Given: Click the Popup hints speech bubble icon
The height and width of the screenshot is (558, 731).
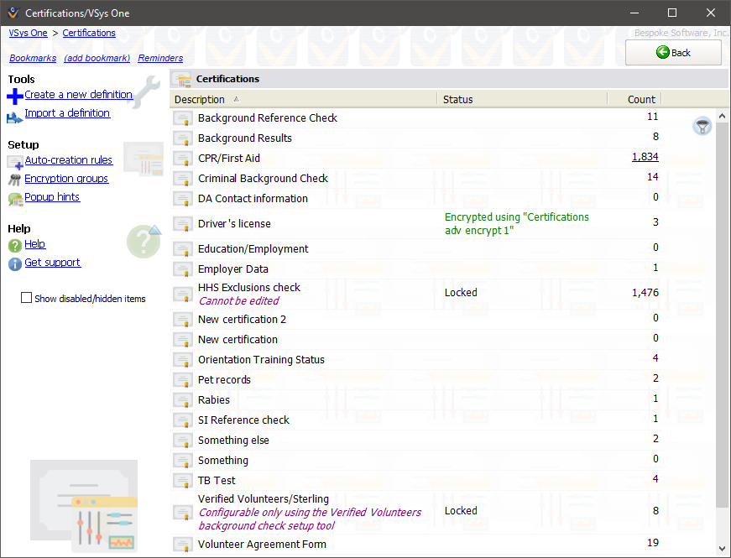Looking at the screenshot, I should click(x=15, y=199).
